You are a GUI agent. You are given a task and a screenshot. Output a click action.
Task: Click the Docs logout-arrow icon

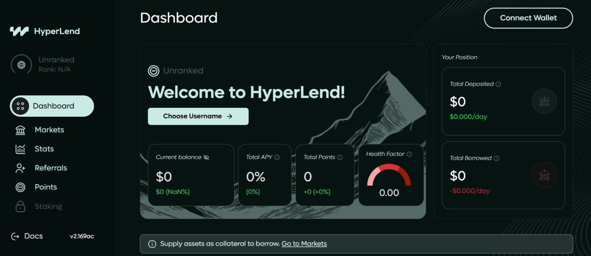point(15,236)
